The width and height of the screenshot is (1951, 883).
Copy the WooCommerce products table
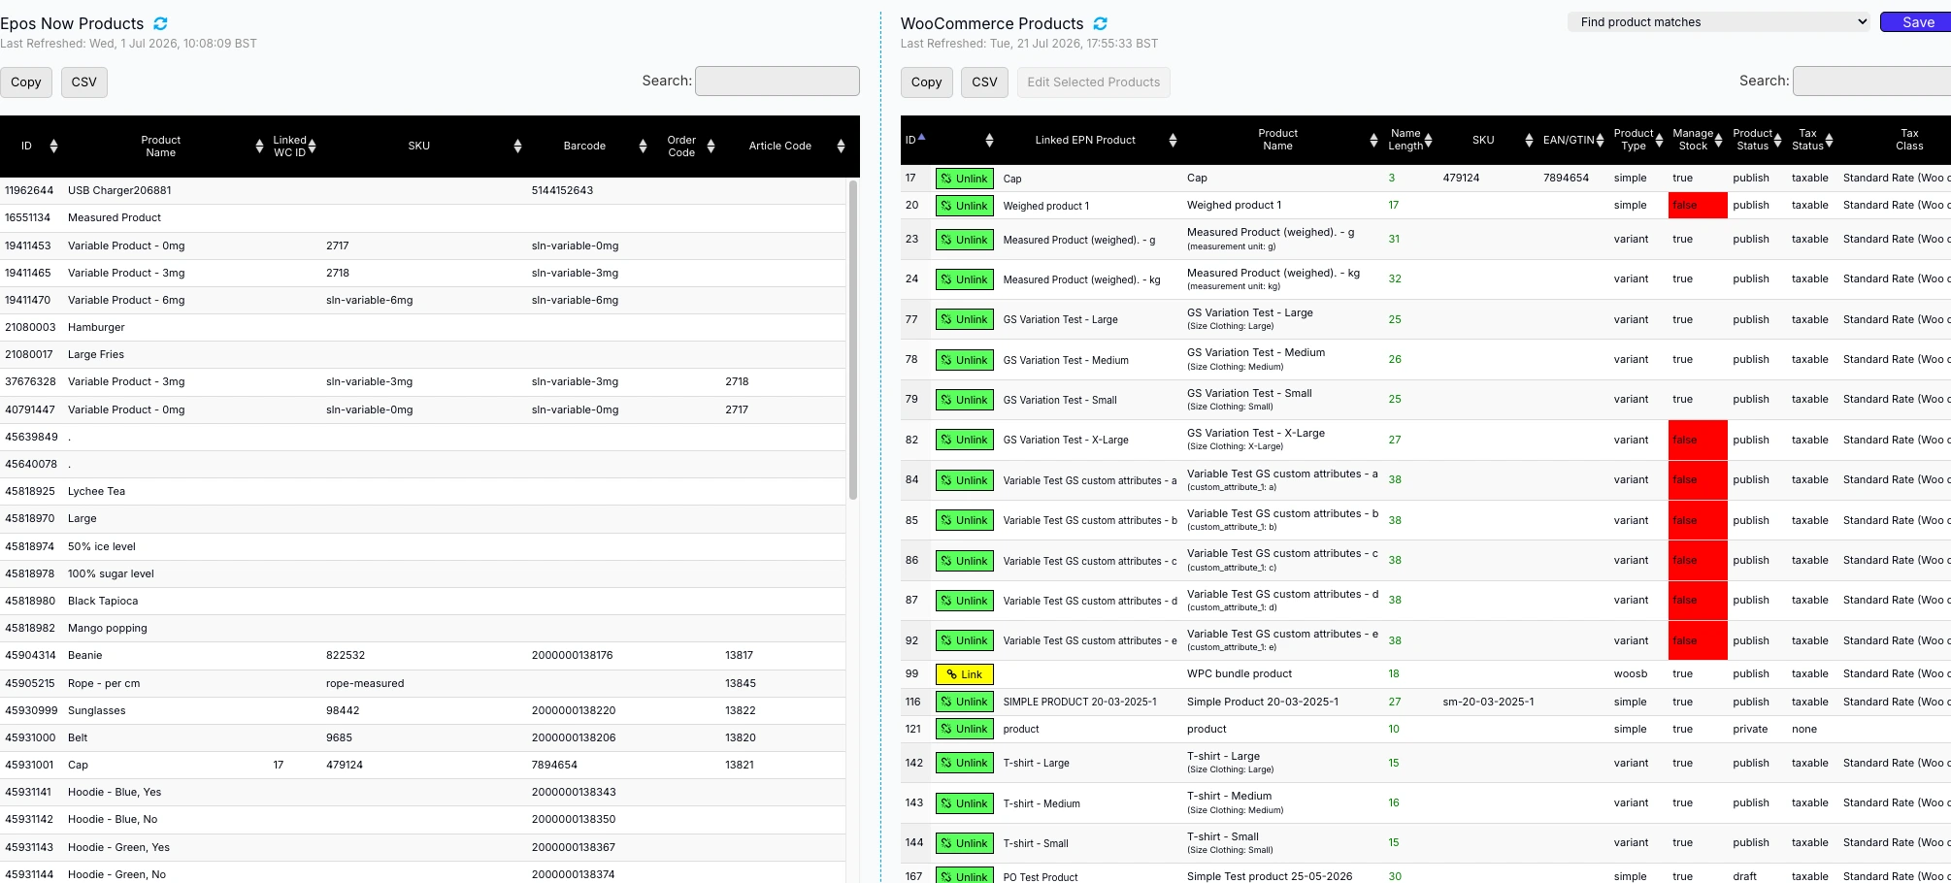(x=926, y=82)
